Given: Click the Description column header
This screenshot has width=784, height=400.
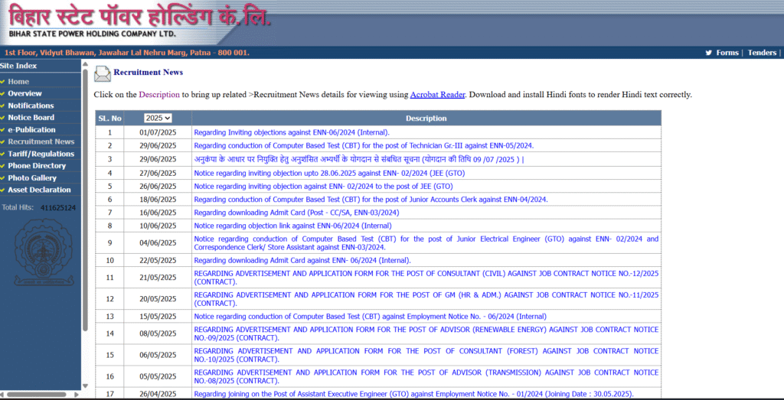Looking at the screenshot, I should point(426,119).
